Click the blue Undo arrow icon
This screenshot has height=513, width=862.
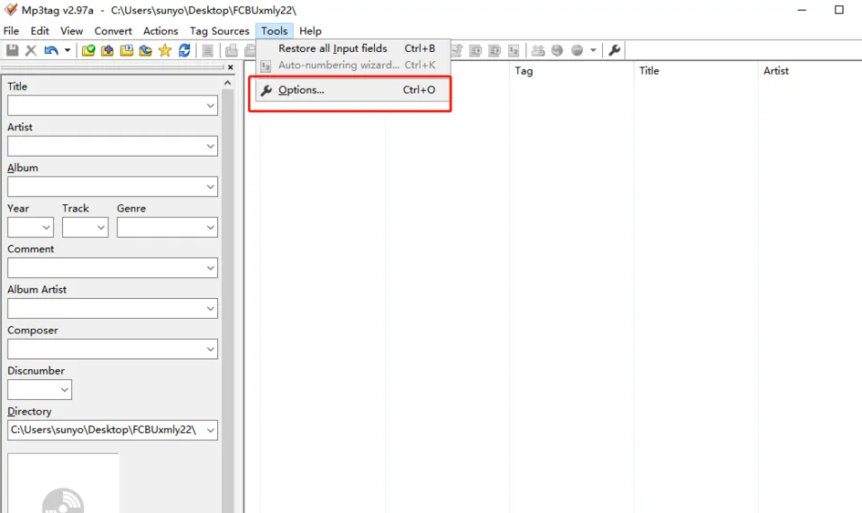pyautogui.click(x=51, y=50)
